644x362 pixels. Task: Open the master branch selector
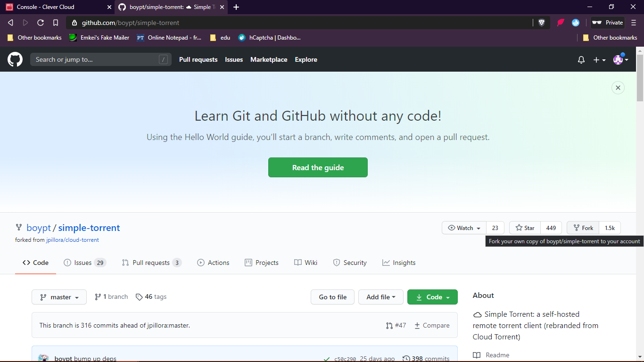[x=59, y=297]
